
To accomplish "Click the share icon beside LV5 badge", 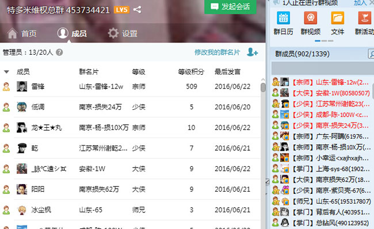I will click(137, 10).
